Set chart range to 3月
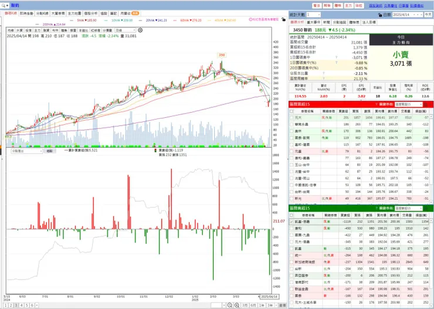 [x=245, y=305]
